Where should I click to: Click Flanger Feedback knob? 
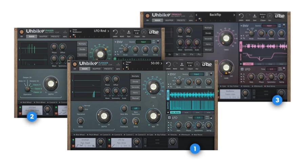[124, 121]
